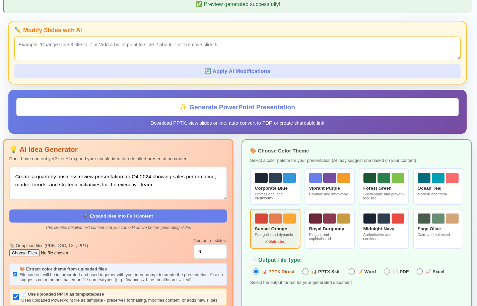Screen dimensions: 477x306
Task: Click the refresh icon in Apply AI Modifications
Action: tap(208, 71)
